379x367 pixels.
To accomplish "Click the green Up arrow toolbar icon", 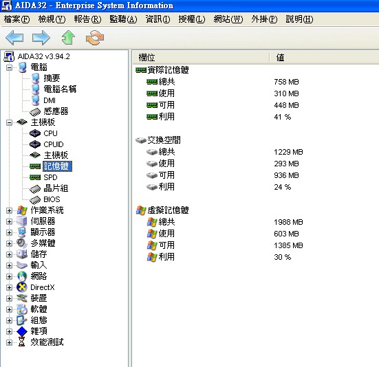I will tap(68, 38).
